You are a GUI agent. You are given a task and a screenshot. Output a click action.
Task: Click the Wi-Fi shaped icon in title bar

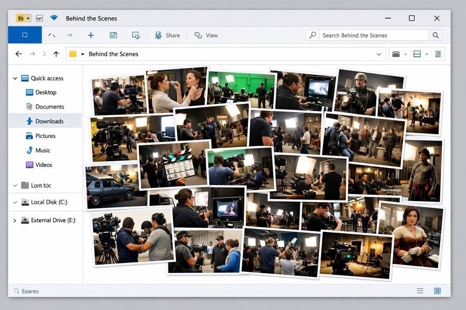54,18
